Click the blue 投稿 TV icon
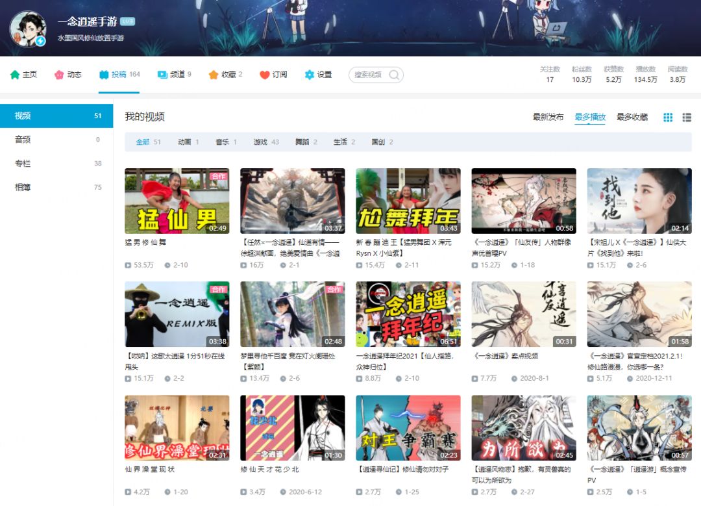 click(x=104, y=75)
